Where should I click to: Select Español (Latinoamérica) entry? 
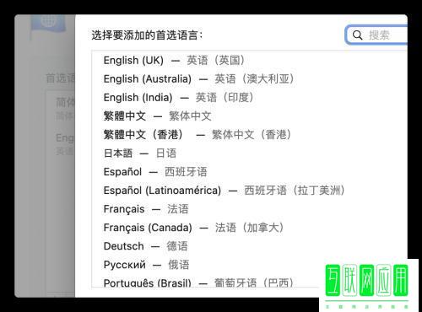pyautogui.click(x=249, y=191)
